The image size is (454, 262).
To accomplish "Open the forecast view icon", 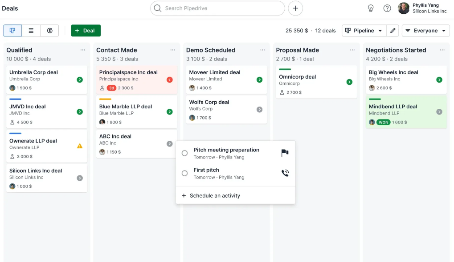I will [x=49, y=31].
